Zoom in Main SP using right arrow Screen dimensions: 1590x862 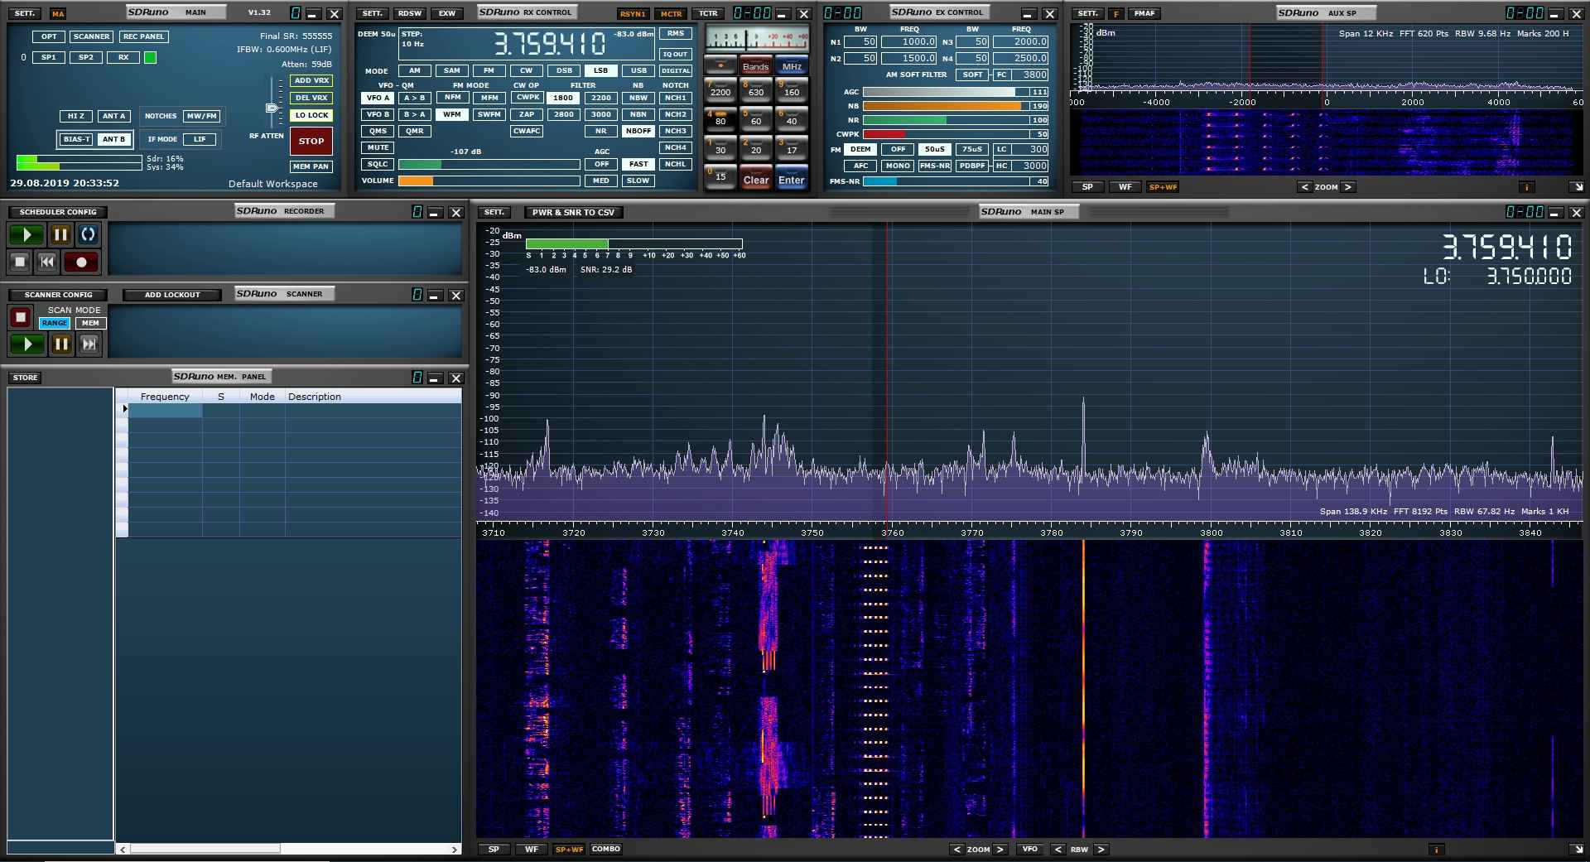pyautogui.click(x=1000, y=850)
